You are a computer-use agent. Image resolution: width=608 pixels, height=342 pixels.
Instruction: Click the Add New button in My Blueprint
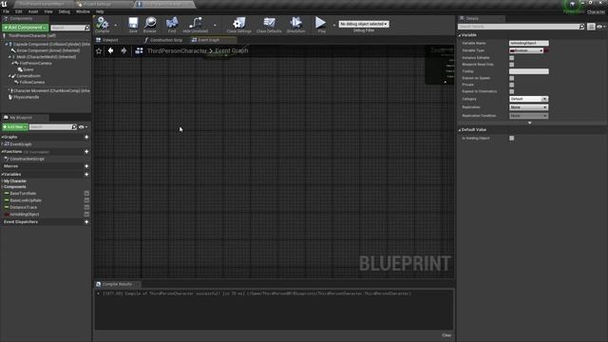coord(15,126)
